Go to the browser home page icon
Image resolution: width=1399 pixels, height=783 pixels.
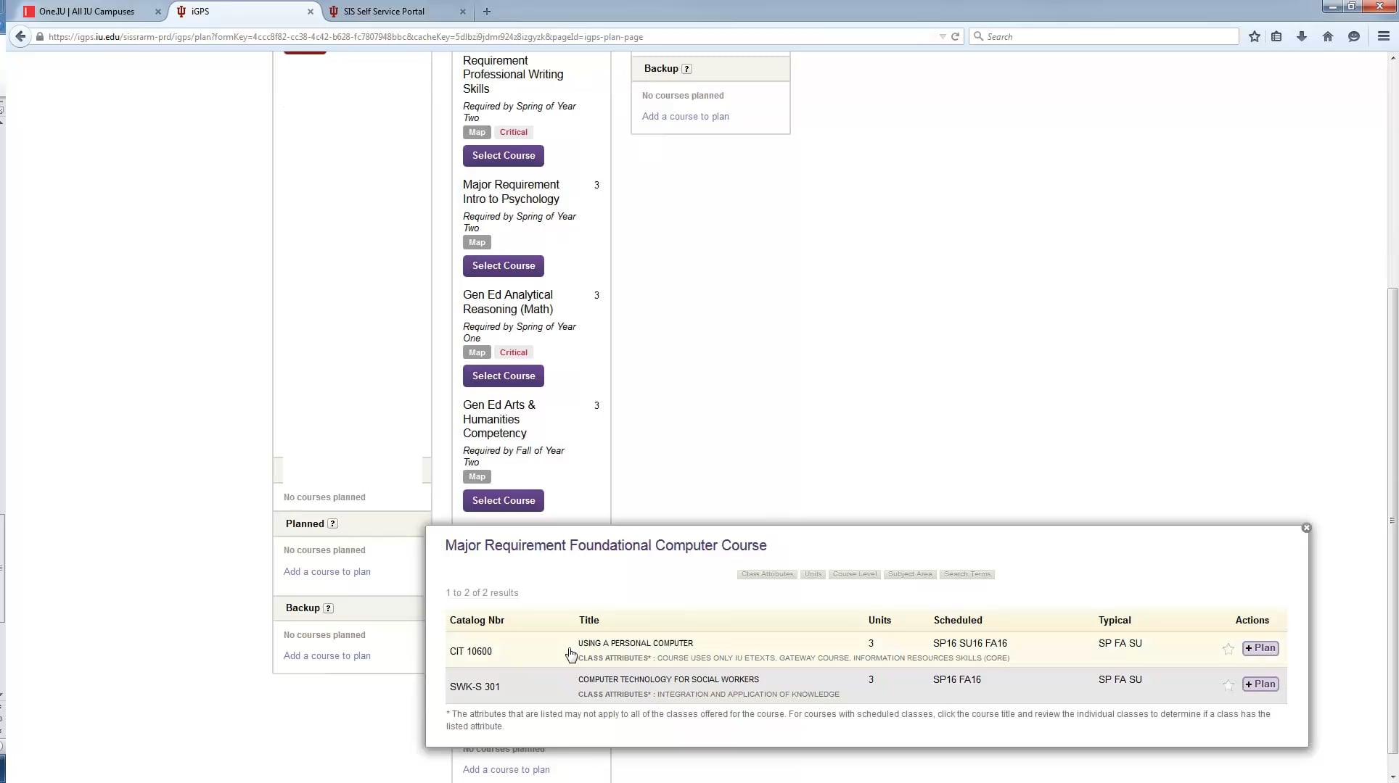(1327, 36)
